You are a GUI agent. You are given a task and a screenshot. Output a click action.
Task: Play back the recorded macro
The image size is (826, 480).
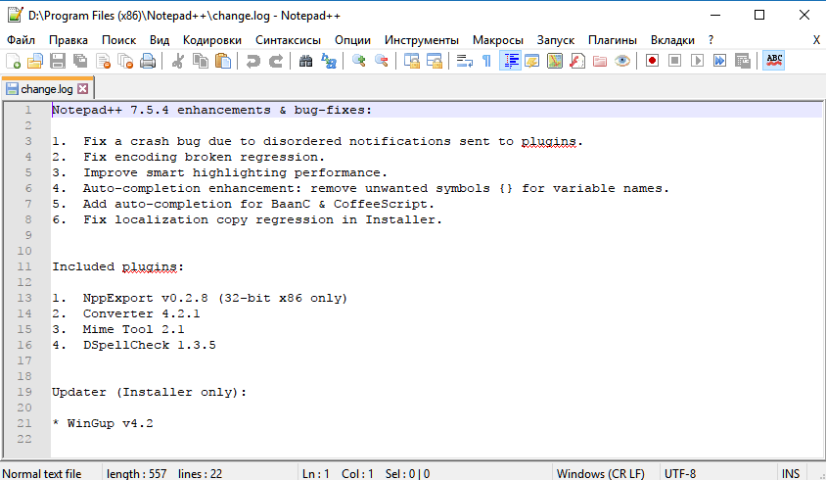697,61
